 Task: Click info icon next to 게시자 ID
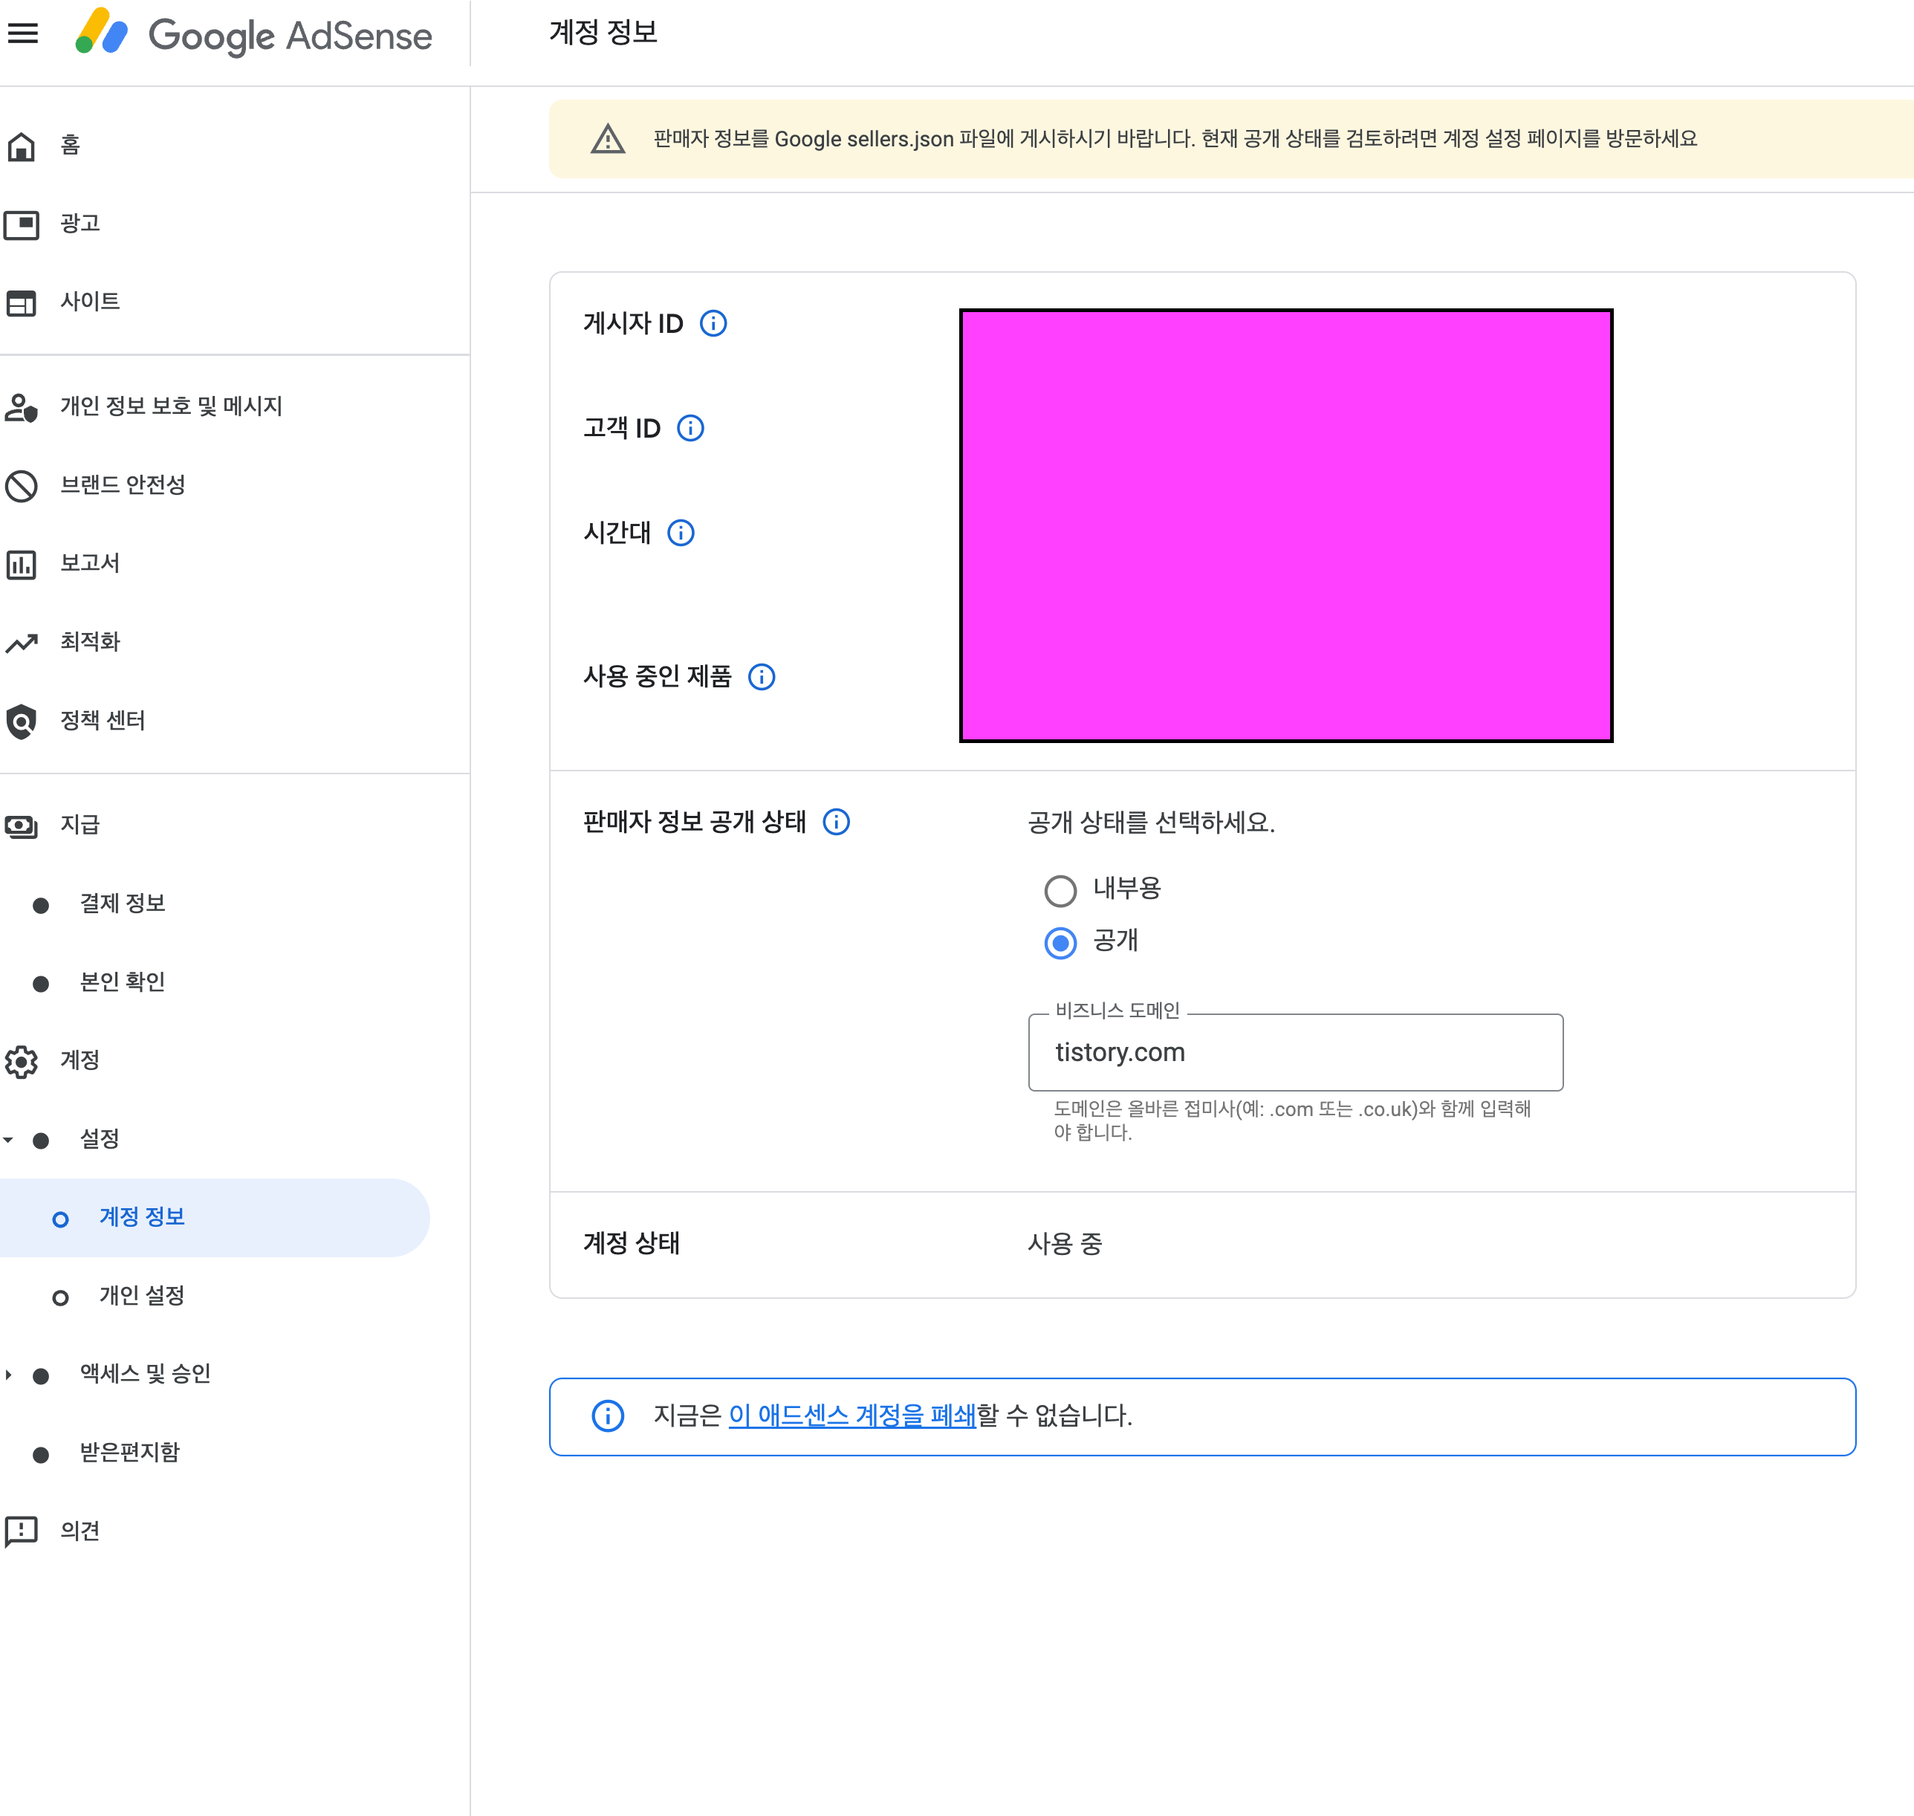coord(713,323)
